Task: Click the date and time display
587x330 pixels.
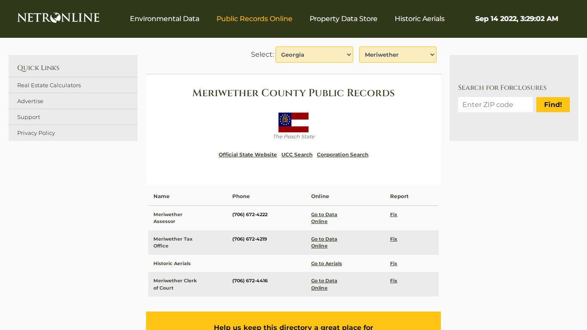Action: point(517,18)
